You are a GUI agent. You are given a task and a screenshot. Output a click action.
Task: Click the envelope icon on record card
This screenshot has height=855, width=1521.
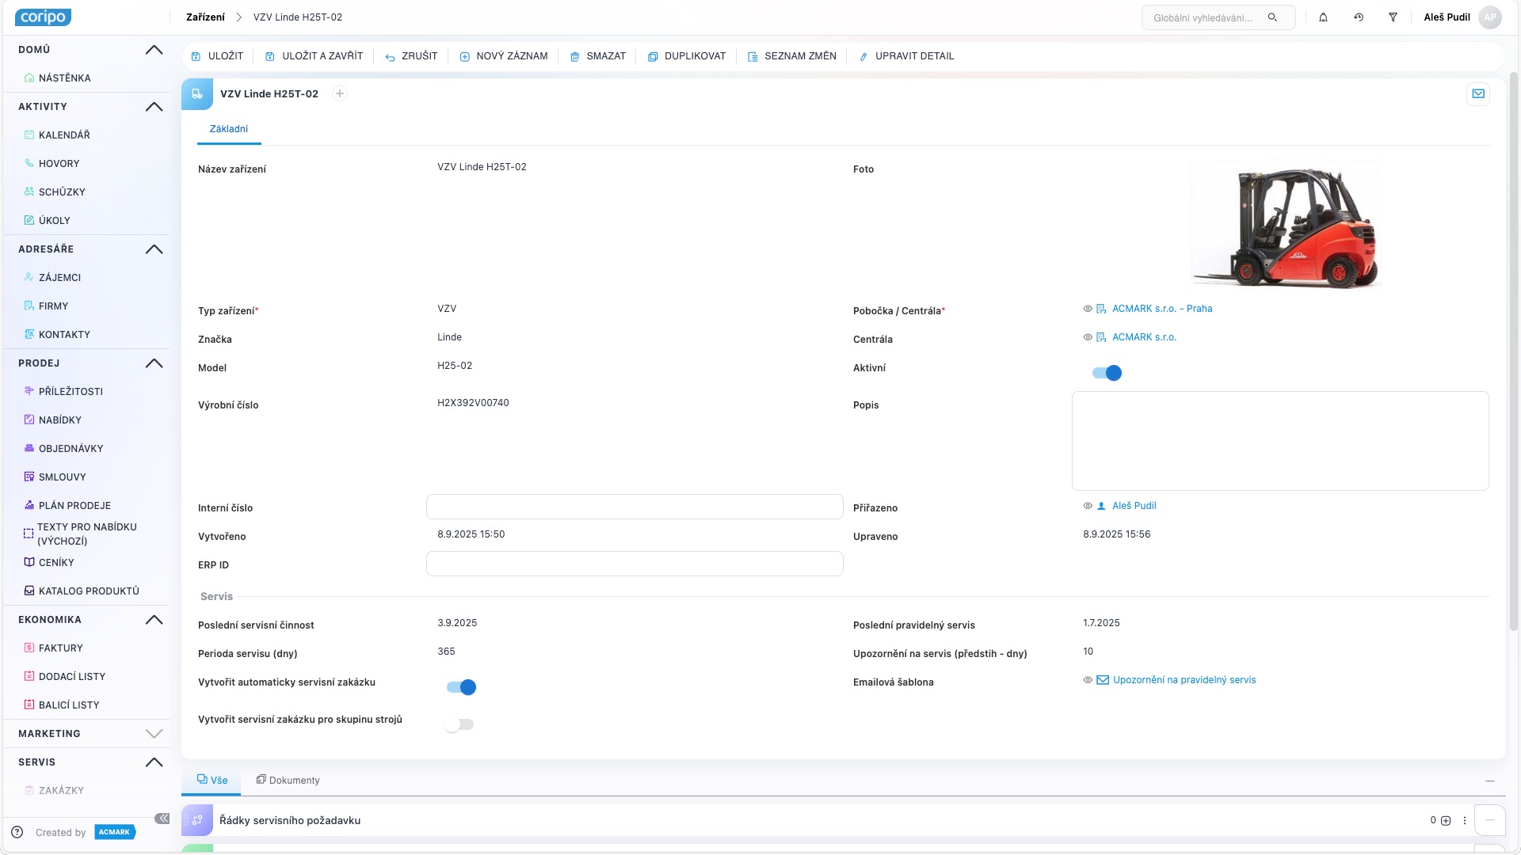coord(1478,94)
